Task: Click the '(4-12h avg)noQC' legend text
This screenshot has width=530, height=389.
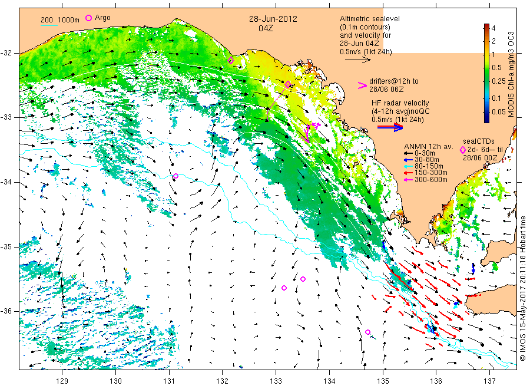Action: [400, 111]
